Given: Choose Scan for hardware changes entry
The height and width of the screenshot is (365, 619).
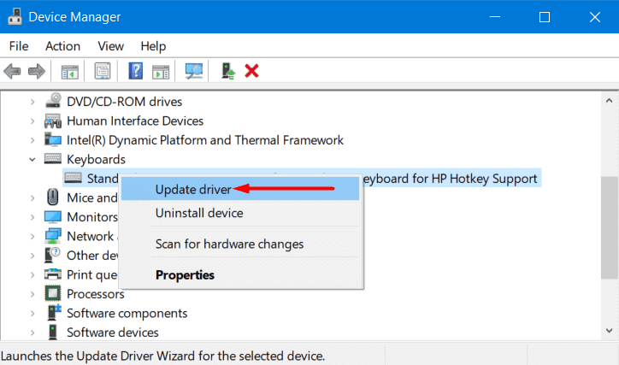Looking at the screenshot, I should [x=240, y=244].
